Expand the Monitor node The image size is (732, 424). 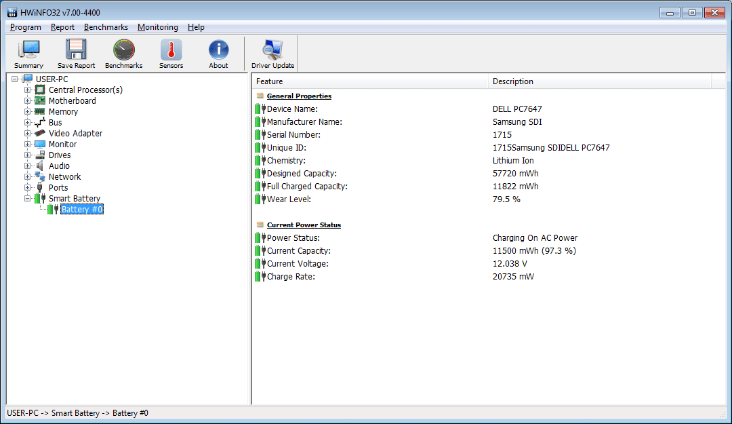click(x=28, y=144)
